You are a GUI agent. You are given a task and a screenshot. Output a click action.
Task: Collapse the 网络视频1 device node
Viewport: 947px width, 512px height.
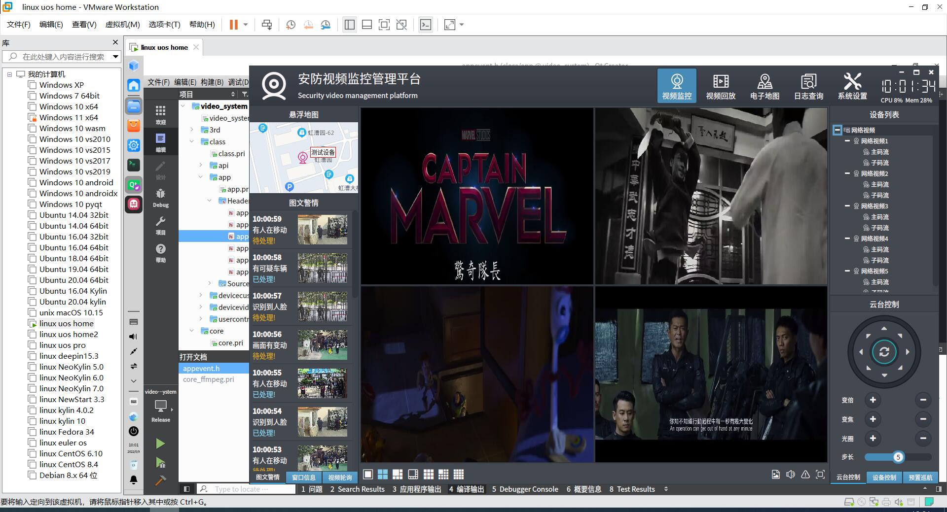pyautogui.click(x=847, y=141)
